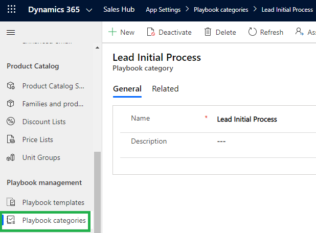The height and width of the screenshot is (233, 316).
Task: Go to App Settings breadcrumb
Action: pyautogui.click(x=163, y=10)
